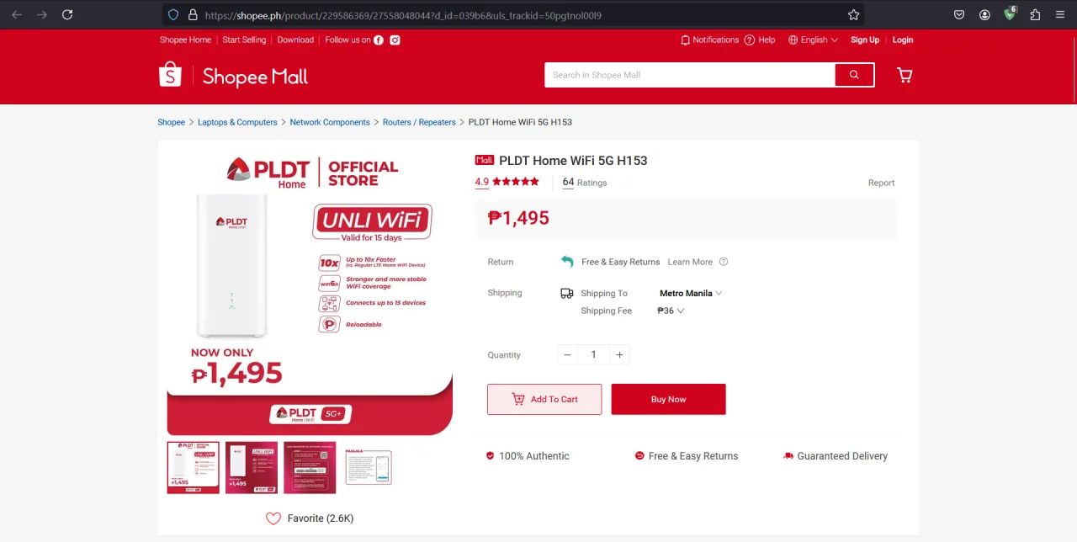Viewport: 1077px width, 542px height.
Task: Open Shopee Facebook page icon
Action: [379, 40]
